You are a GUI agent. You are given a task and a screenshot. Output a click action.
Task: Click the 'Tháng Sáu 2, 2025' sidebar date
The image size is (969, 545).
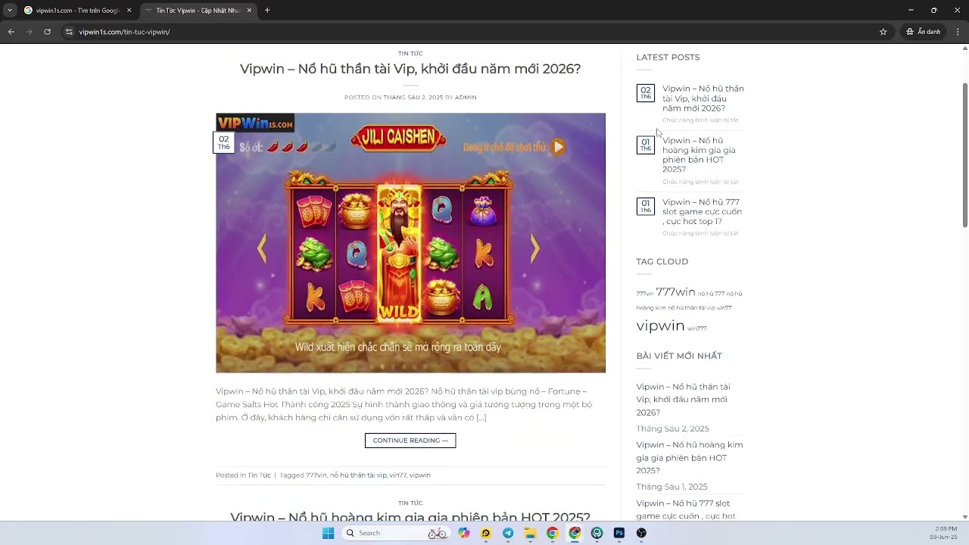click(x=673, y=428)
